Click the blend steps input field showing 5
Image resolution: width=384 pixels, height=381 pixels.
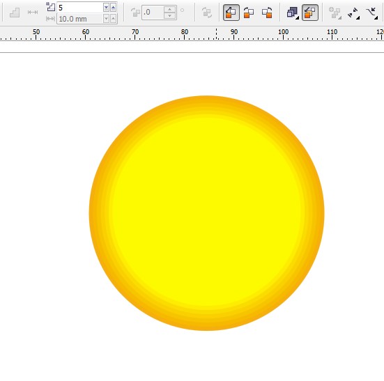point(80,8)
